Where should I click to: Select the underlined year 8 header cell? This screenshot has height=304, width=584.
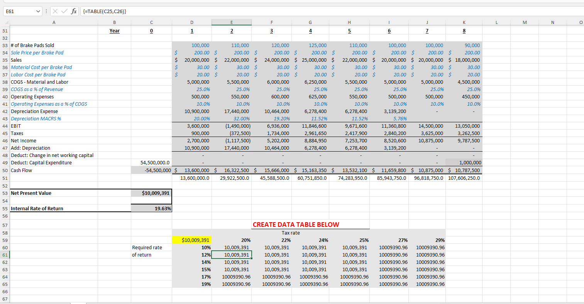(x=464, y=31)
